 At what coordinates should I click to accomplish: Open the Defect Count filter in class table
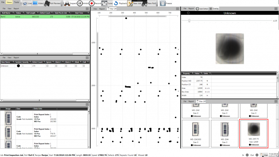pos(44,62)
